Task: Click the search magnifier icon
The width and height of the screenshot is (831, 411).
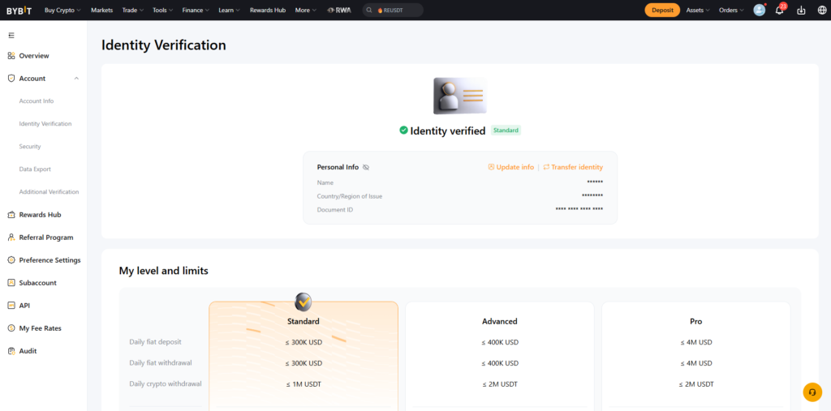Action: (369, 10)
